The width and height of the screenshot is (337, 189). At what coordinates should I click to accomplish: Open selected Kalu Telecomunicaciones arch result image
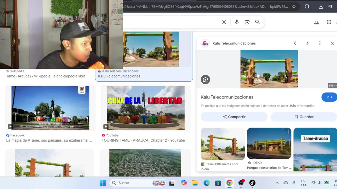coord(151,49)
